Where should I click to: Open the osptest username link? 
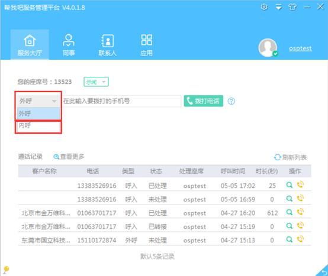(300, 48)
